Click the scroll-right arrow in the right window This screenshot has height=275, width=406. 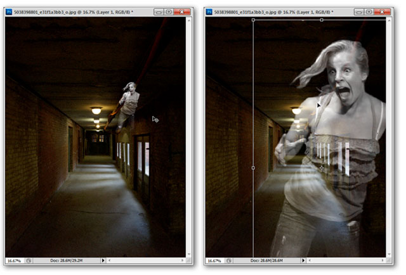[x=383, y=260]
